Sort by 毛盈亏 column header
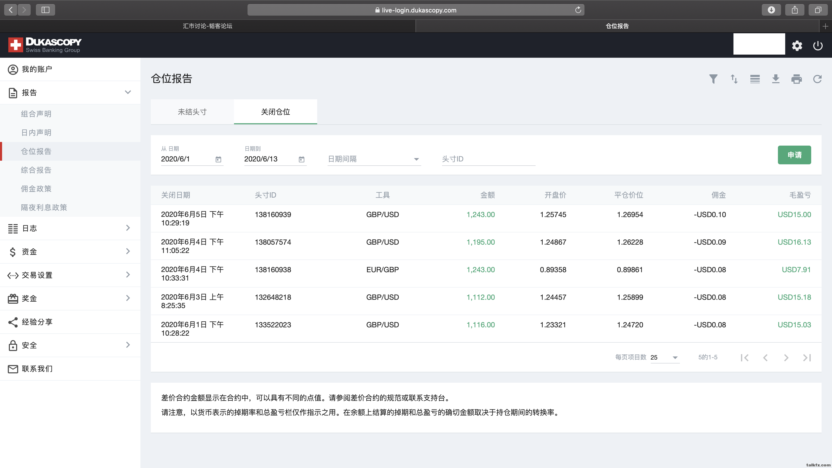832x468 pixels. pos(800,195)
